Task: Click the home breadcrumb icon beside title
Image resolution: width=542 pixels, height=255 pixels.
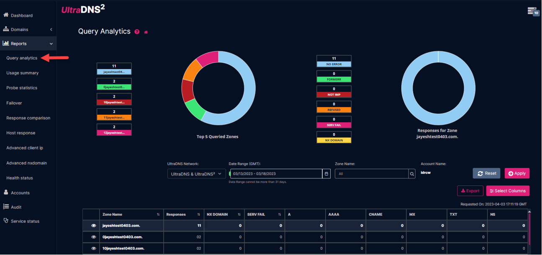Action: pos(146,32)
